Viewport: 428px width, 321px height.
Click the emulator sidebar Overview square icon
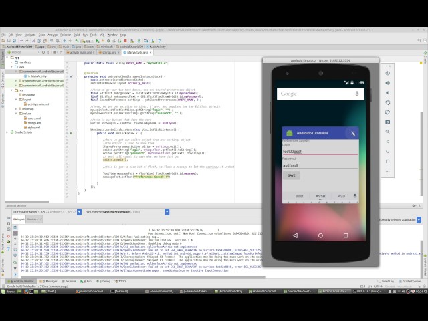click(x=387, y=161)
